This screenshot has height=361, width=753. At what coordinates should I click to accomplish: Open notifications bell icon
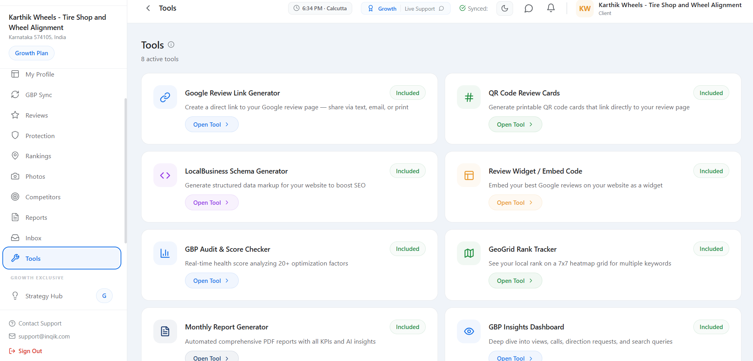tap(551, 8)
